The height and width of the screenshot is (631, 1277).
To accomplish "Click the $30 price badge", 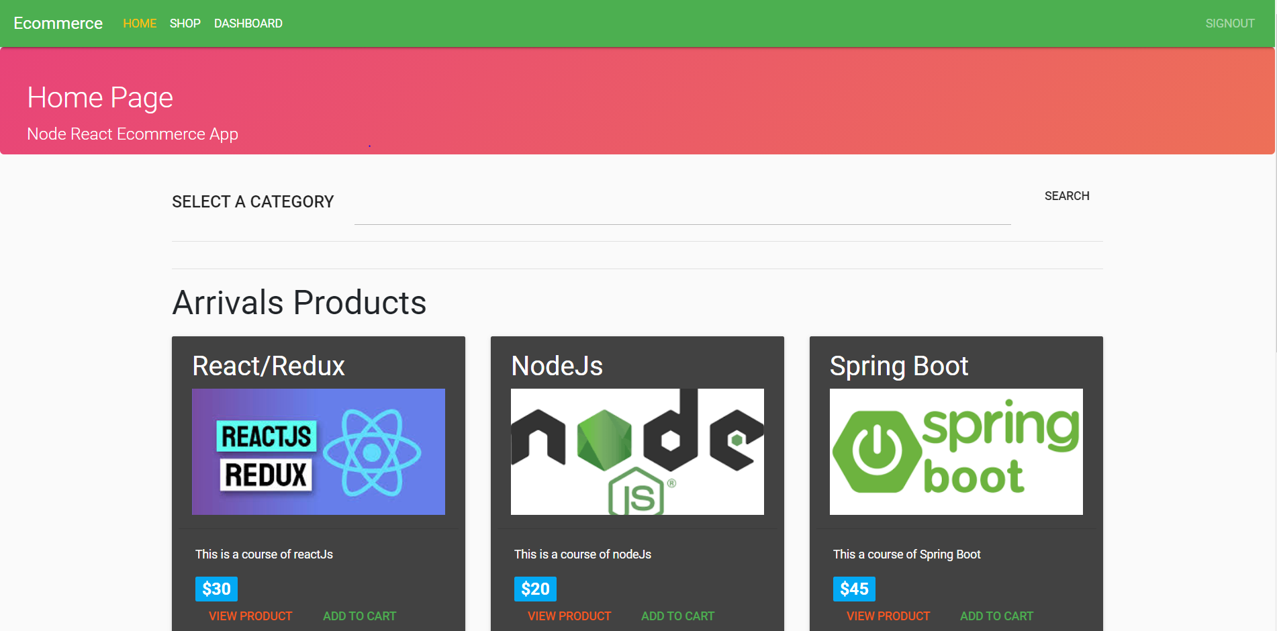I will [x=216, y=589].
